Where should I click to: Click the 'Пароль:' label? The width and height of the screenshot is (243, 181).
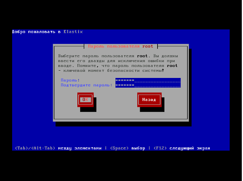(70, 80)
